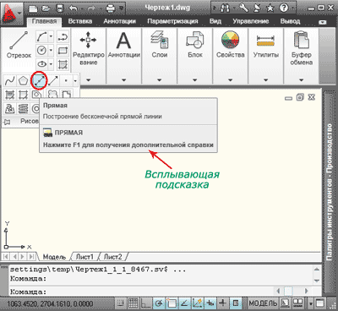
Task: Expand the Свойства panel arrow
Action: [x=231, y=80]
